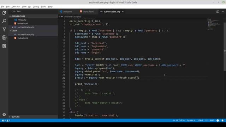The height and width of the screenshot is (127, 226).
Task: Click the EXPLORER panel title
Action: (16, 11)
